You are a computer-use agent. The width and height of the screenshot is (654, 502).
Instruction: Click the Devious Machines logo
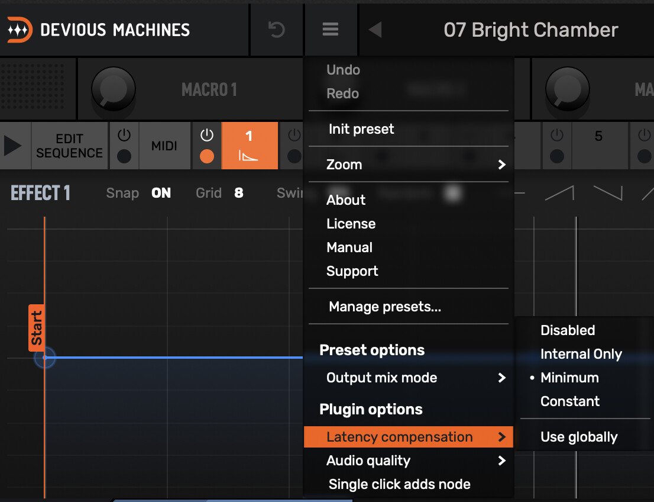[20, 30]
